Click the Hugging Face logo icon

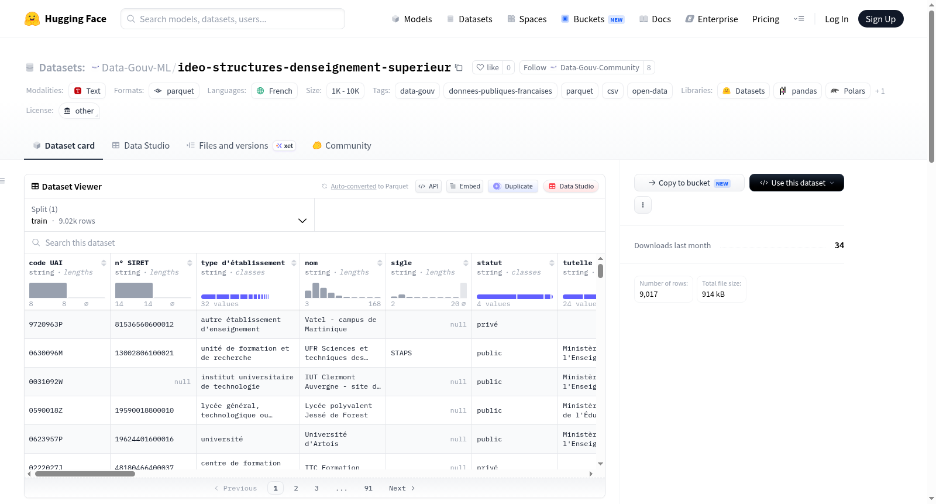click(x=32, y=19)
